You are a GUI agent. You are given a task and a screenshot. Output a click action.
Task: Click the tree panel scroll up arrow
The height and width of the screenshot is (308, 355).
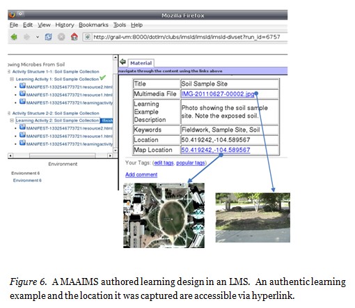pos(115,57)
